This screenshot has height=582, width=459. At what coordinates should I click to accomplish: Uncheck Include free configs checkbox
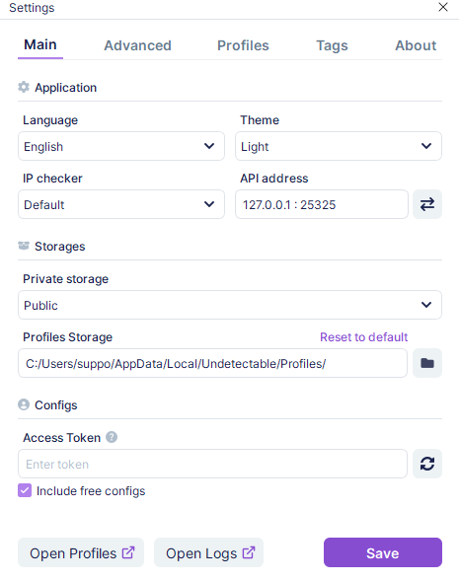tap(25, 490)
